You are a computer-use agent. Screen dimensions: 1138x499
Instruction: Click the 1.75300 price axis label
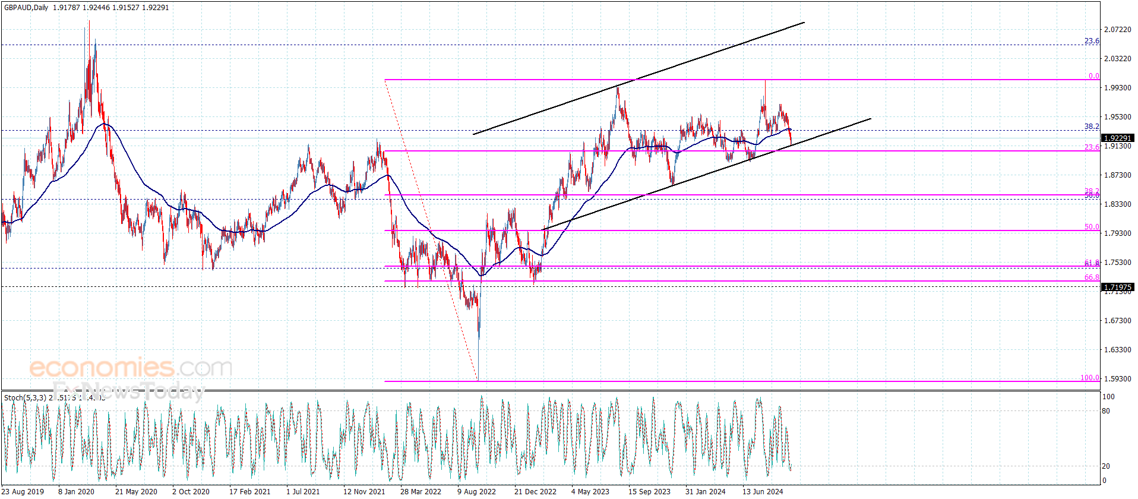(x=1117, y=263)
